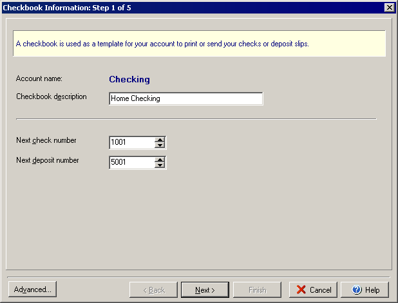Increase the Next deposit number value
This screenshot has height=303, width=398.
(x=160, y=160)
